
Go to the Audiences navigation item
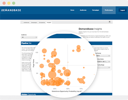83,10
